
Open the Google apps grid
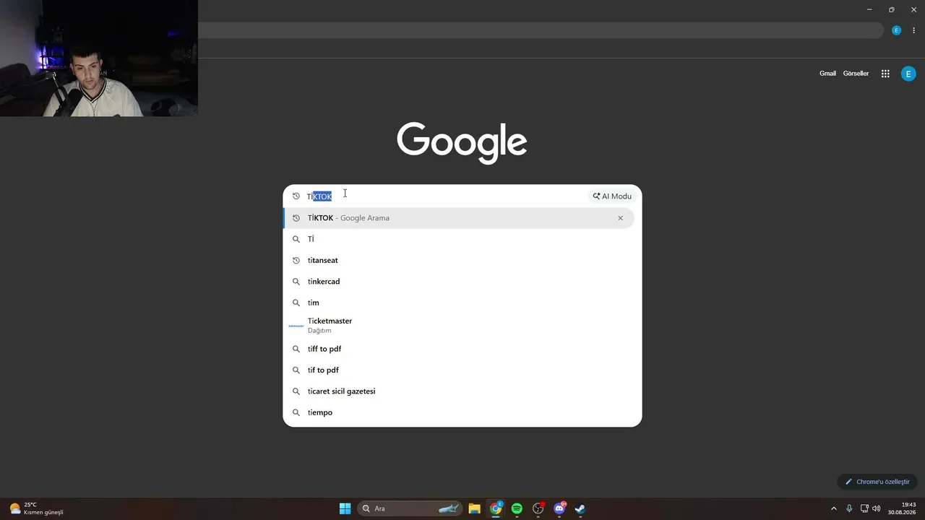[885, 74]
